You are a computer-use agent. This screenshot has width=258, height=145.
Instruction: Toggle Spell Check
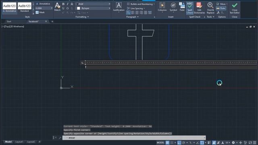190,8
